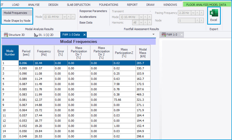
Task: Show Response Parameters results
Action: point(93,11)
